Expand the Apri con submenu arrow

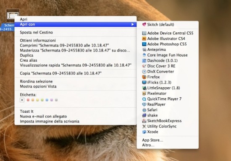click(x=133, y=24)
